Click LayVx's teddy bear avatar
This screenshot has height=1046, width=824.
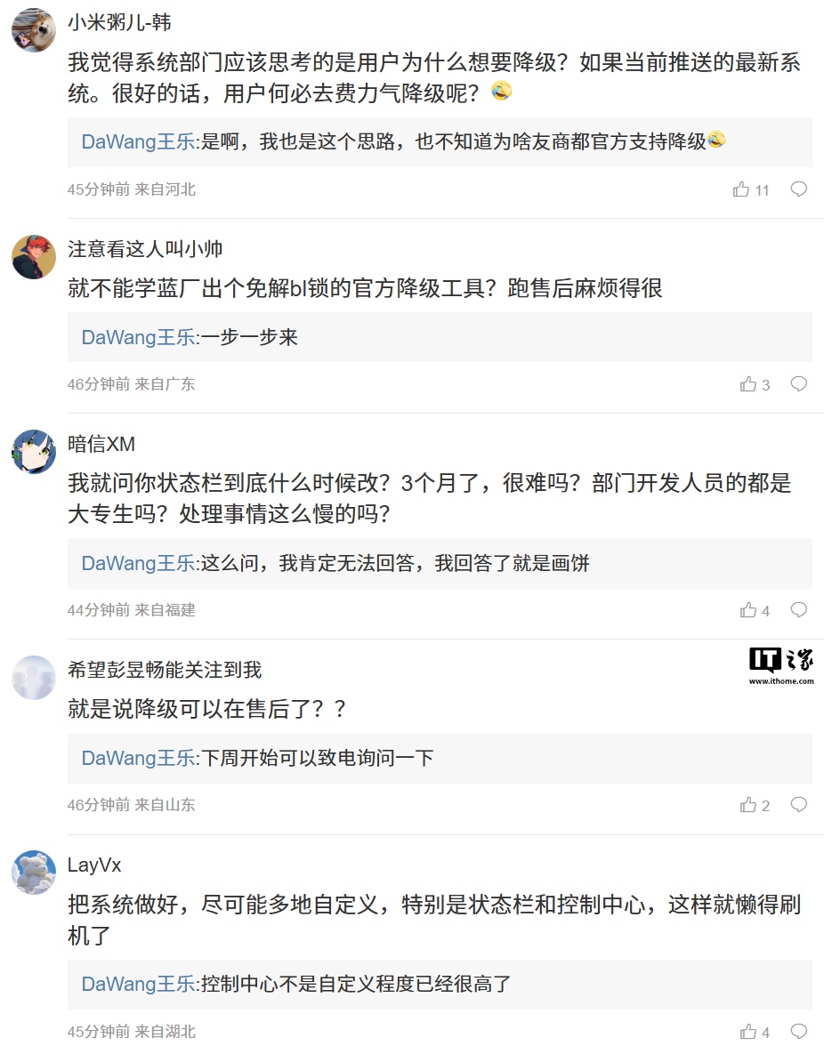pos(34,873)
